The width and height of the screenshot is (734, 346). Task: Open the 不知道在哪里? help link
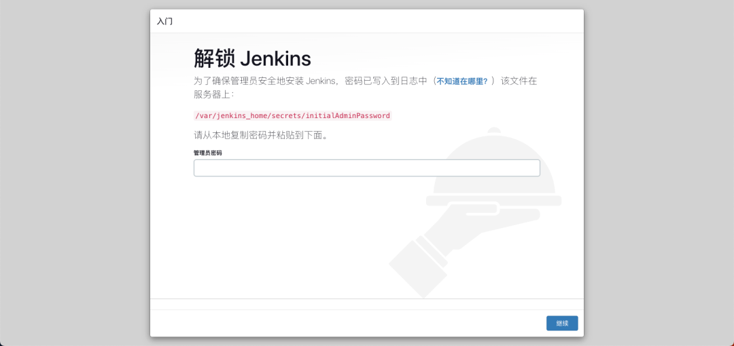coord(462,81)
